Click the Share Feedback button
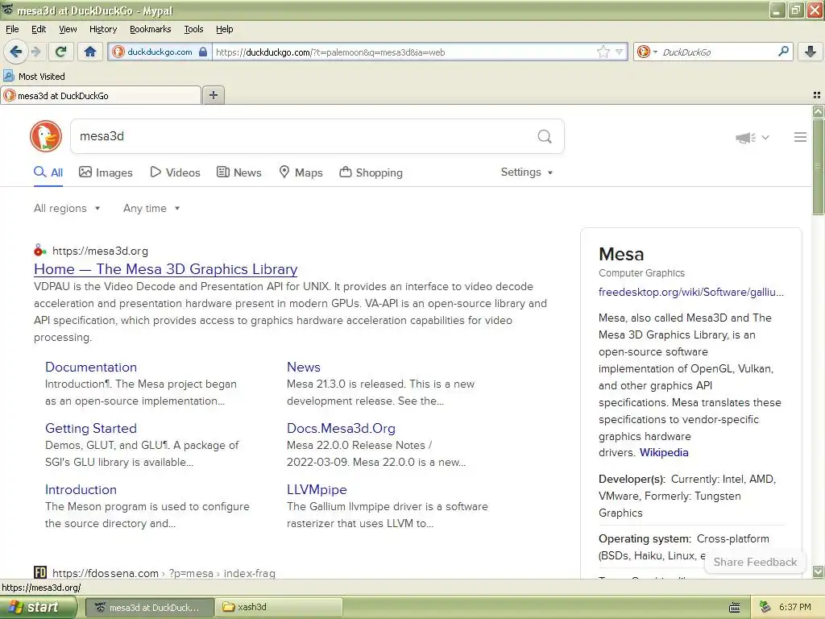This screenshot has height=619, width=825. [x=755, y=562]
